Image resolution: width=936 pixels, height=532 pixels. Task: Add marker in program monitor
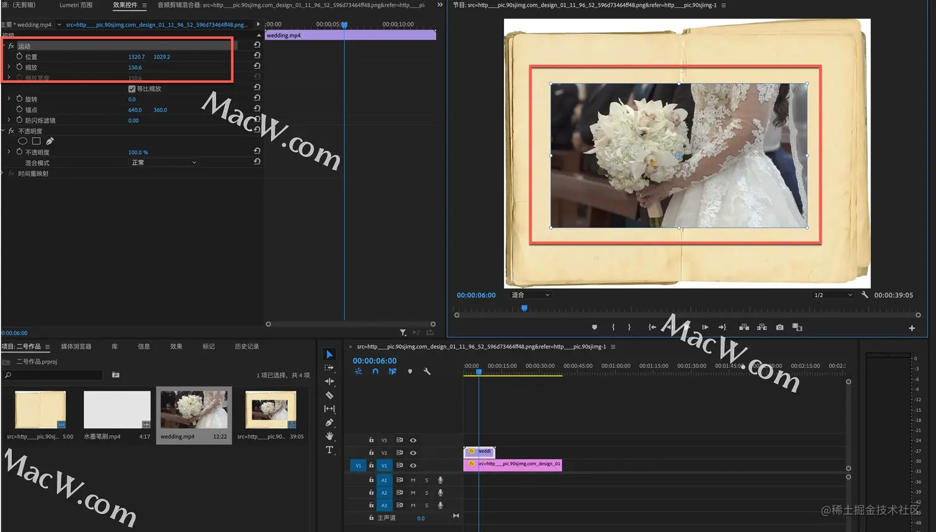point(594,327)
